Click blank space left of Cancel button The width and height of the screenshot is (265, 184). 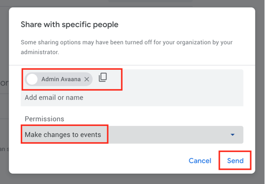click(101, 160)
